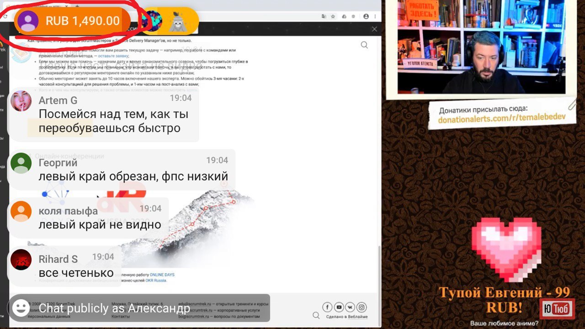585x329 pixels.
Task: Close the webpage overlay with the X icon
Action: [374, 29]
